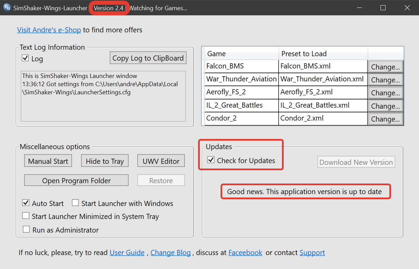The image size is (419, 269).
Task: Click Copy Log to ClipBoard button
Action: tap(148, 58)
